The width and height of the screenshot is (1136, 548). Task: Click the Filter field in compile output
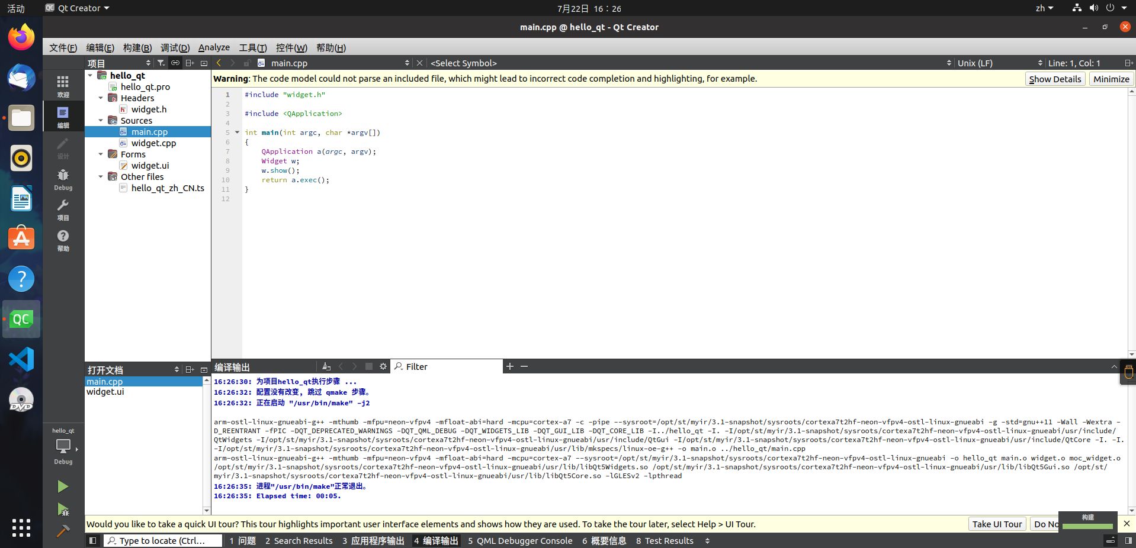pyautogui.click(x=447, y=366)
